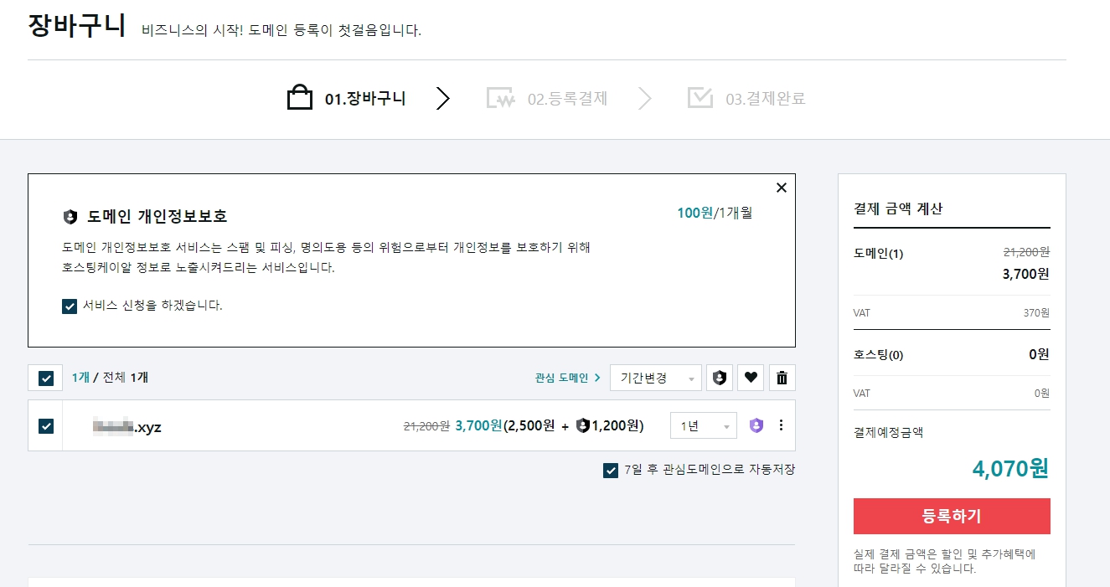This screenshot has height=587, width=1110.
Task: Open the 1년 period dropdown
Action: [x=703, y=425]
